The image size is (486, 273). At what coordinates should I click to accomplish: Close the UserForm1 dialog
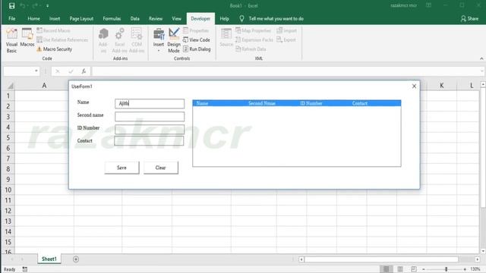point(414,86)
